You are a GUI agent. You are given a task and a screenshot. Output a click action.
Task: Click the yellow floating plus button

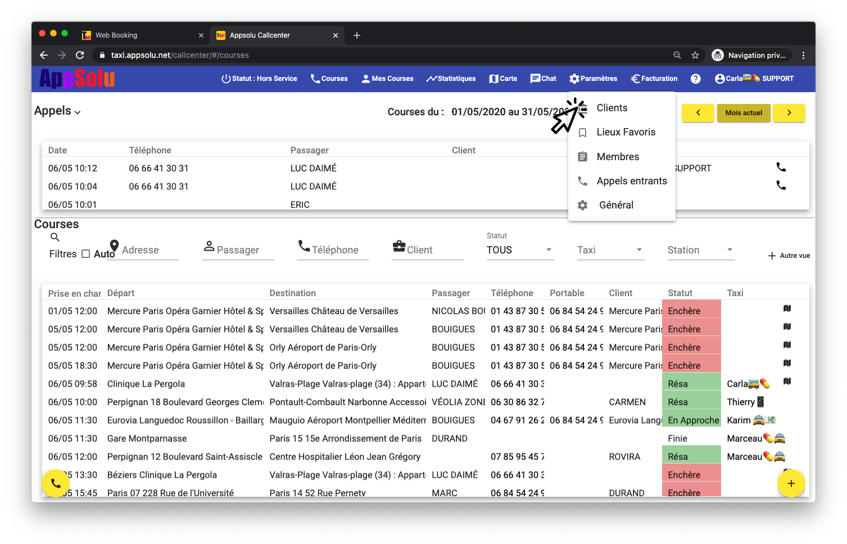[x=791, y=483]
